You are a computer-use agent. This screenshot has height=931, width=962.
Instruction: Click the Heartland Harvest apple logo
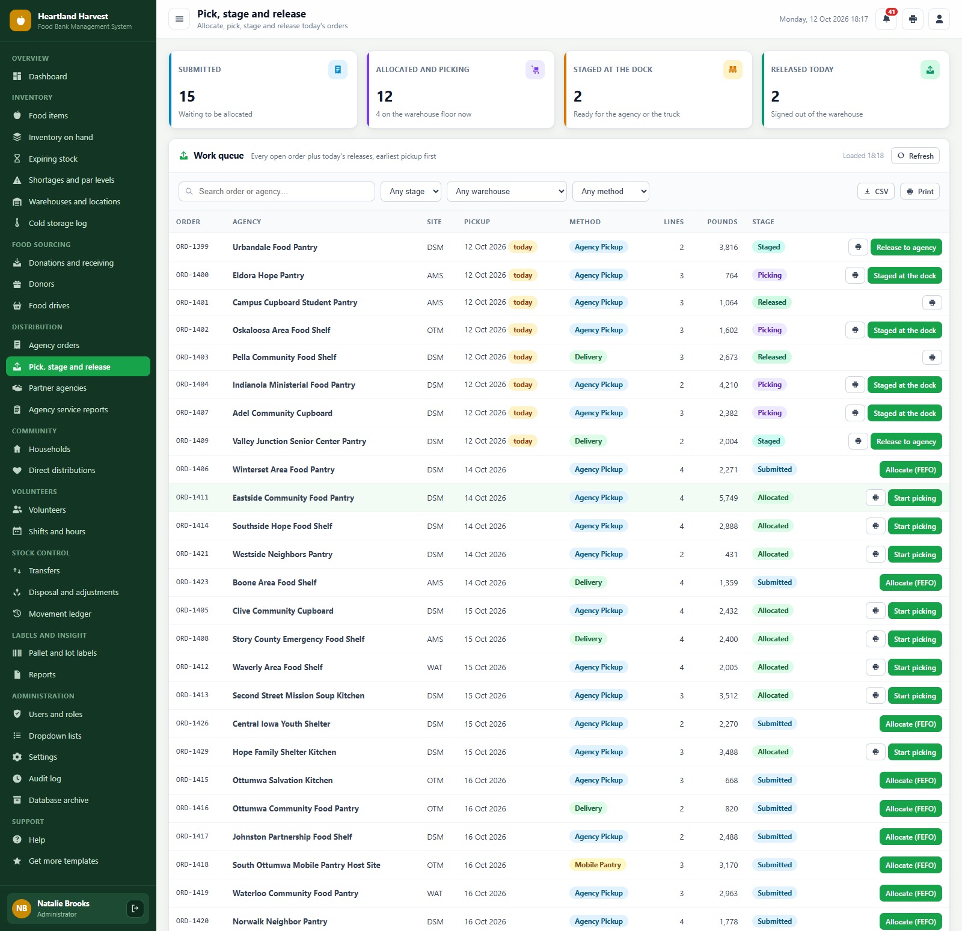(20, 20)
